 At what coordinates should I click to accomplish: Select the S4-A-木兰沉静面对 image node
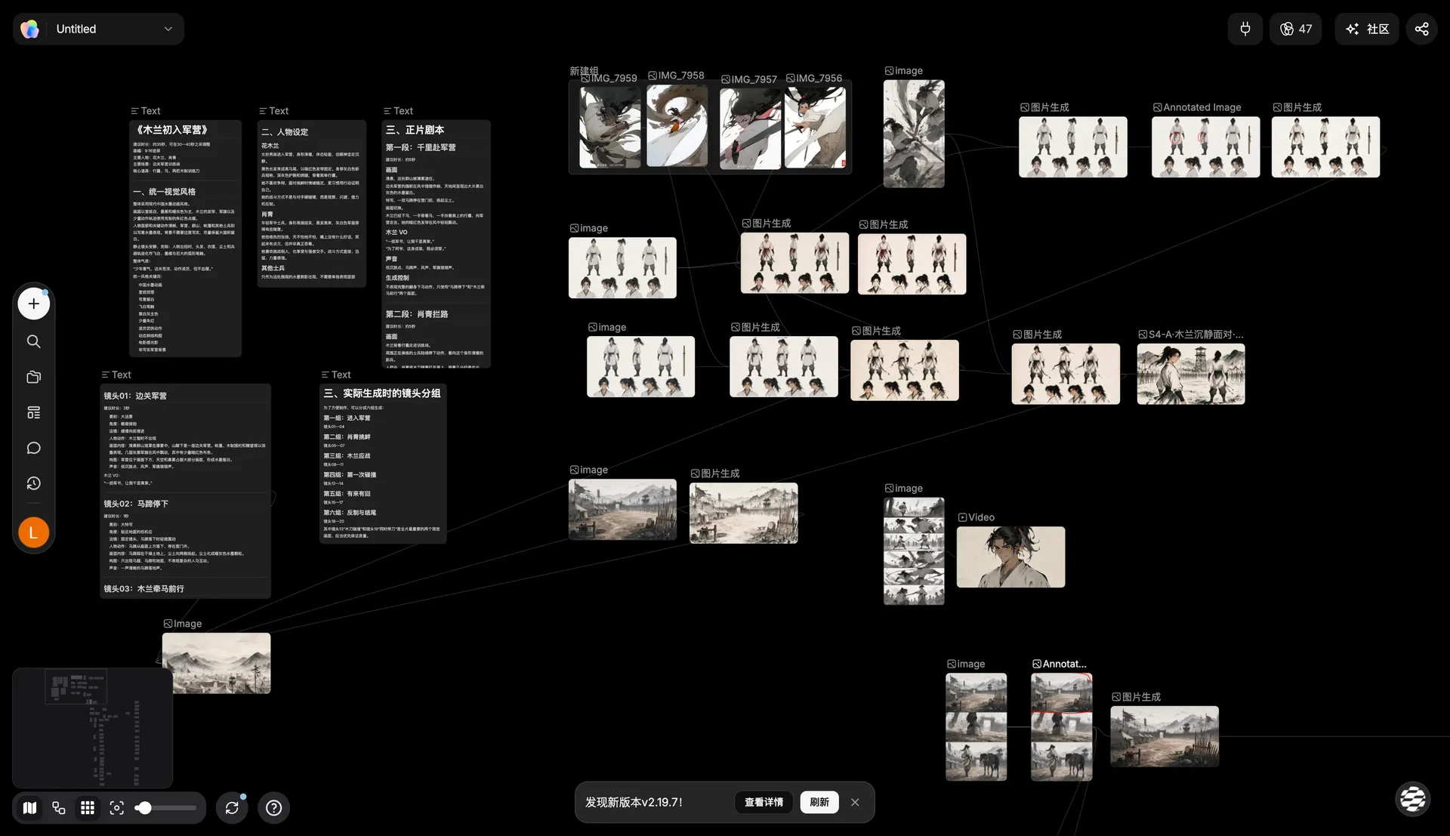[1191, 374]
